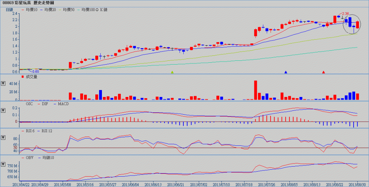Image resolution: width=369 pixels, height=187 pixels.
Task: Click the red 成交量 volume legend square
Action: click(x=22, y=77)
